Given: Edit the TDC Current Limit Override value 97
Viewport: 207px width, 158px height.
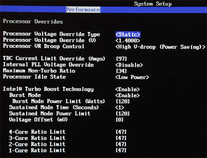Looking at the screenshot, I should click(121, 59).
